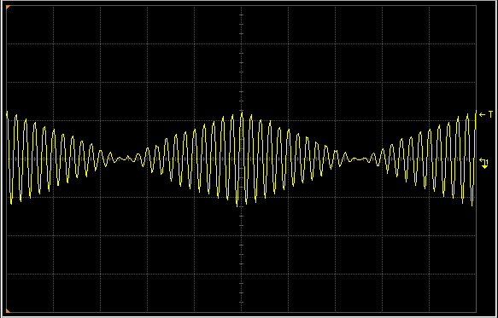Click the orange corner marker at bottom-left

click(x=8, y=310)
